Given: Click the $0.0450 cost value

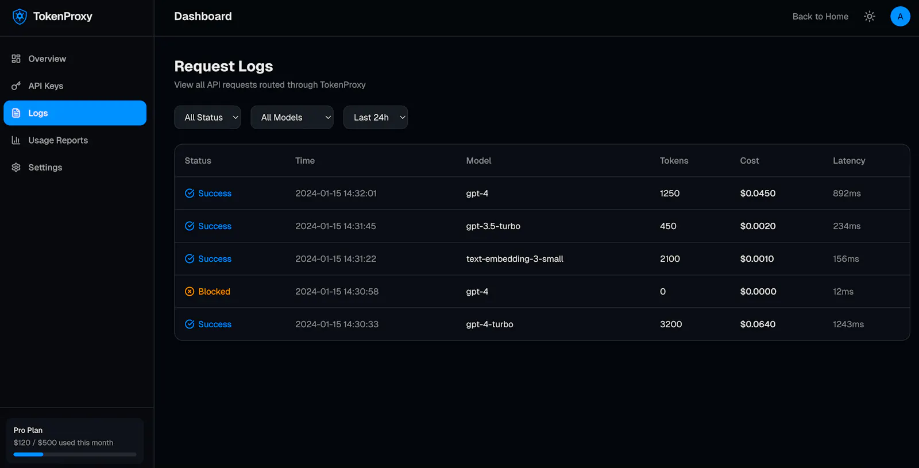Looking at the screenshot, I should [758, 194].
